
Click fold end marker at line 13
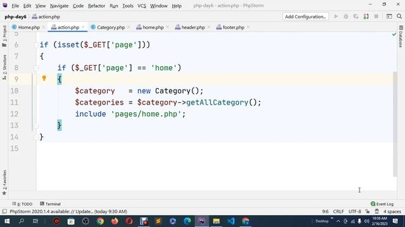(x=36, y=125)
